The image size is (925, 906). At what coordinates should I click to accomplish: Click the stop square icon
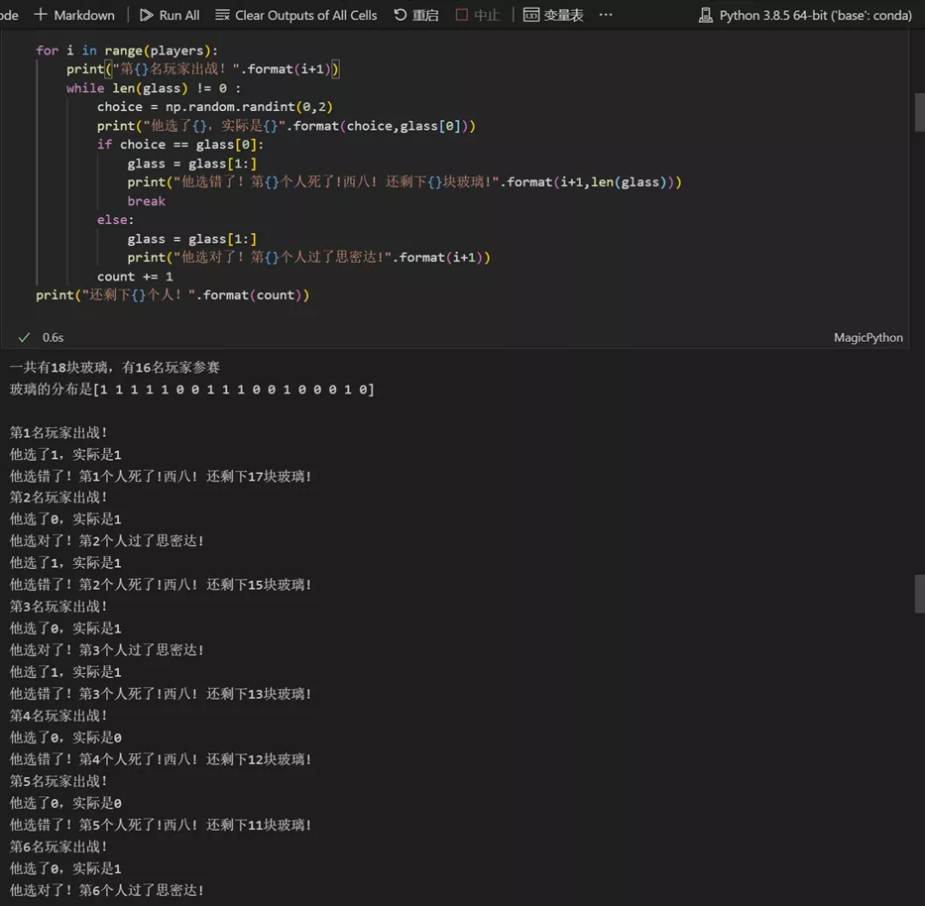461,14
